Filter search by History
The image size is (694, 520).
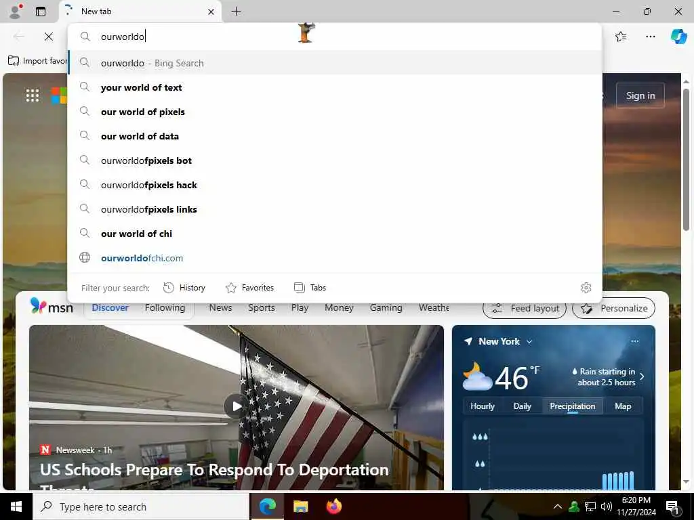tap(184, 288)
